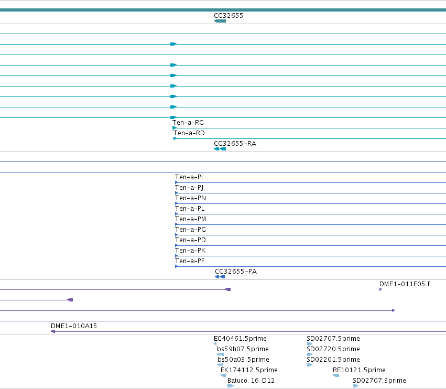
Task: Select the EK174112.5prime arrow glyph
Action: (x=223, y=375)
